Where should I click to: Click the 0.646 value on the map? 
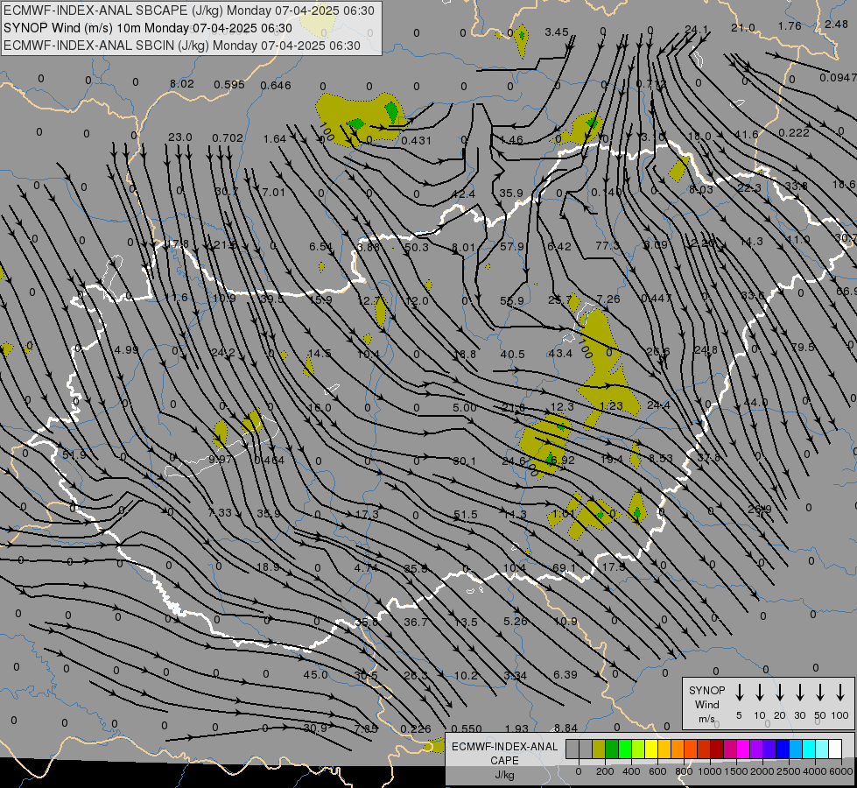click(276, 85)
